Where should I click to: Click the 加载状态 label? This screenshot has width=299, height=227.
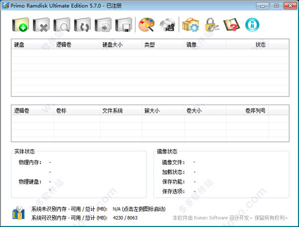pyautogui.click(x=173, y=172)
